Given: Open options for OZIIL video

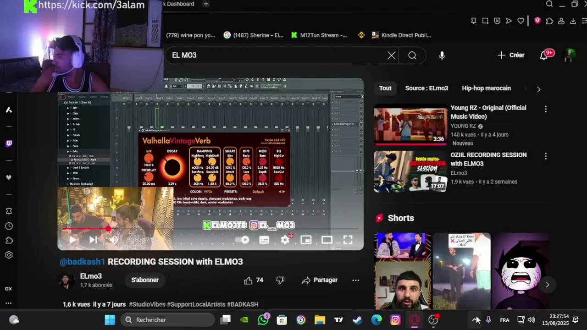Looking at the screenshot, I should click(x=546, y=156).
